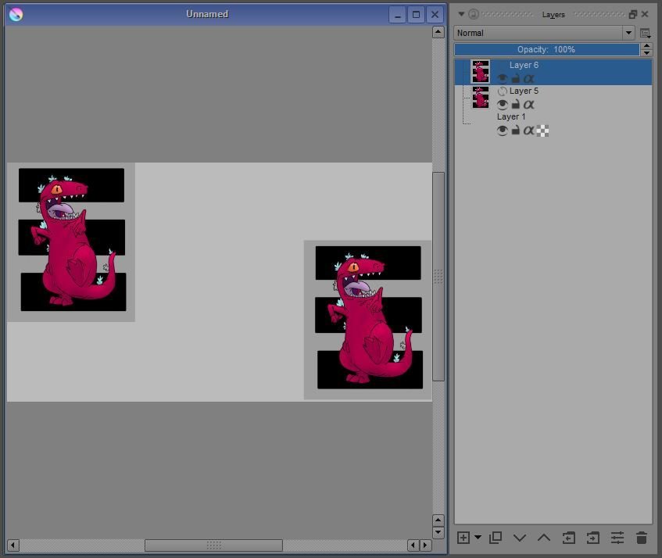Maximize the Unnamed document window

point(416,15)
